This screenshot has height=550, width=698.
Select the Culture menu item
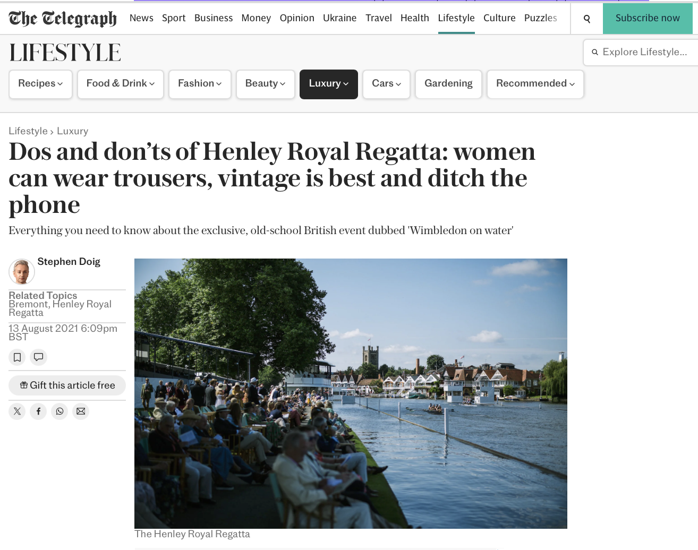tap(499, 18)
